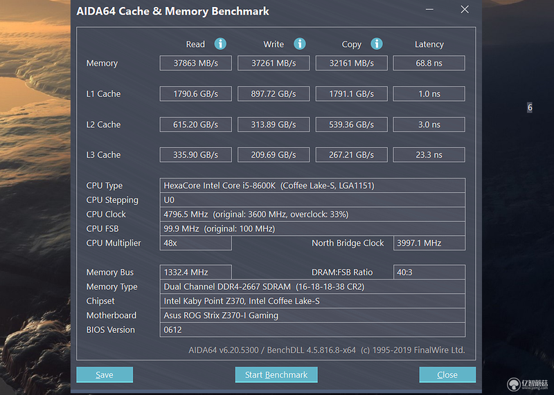Click the Save button

coord(105,374)
